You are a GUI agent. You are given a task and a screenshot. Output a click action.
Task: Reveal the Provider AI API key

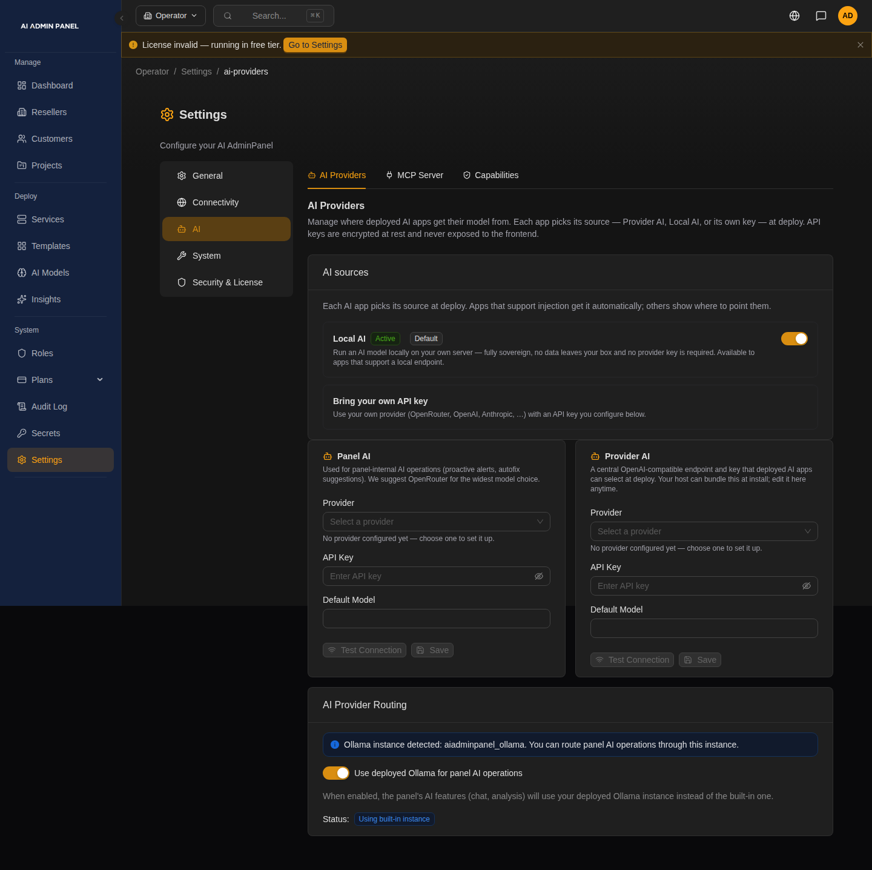[x=807, y=586]
